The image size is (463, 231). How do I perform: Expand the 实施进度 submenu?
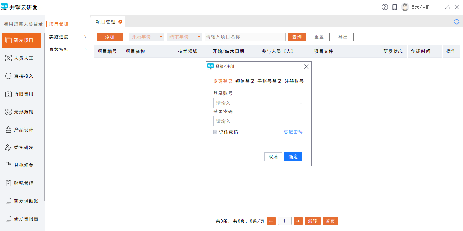pos(68,37)
